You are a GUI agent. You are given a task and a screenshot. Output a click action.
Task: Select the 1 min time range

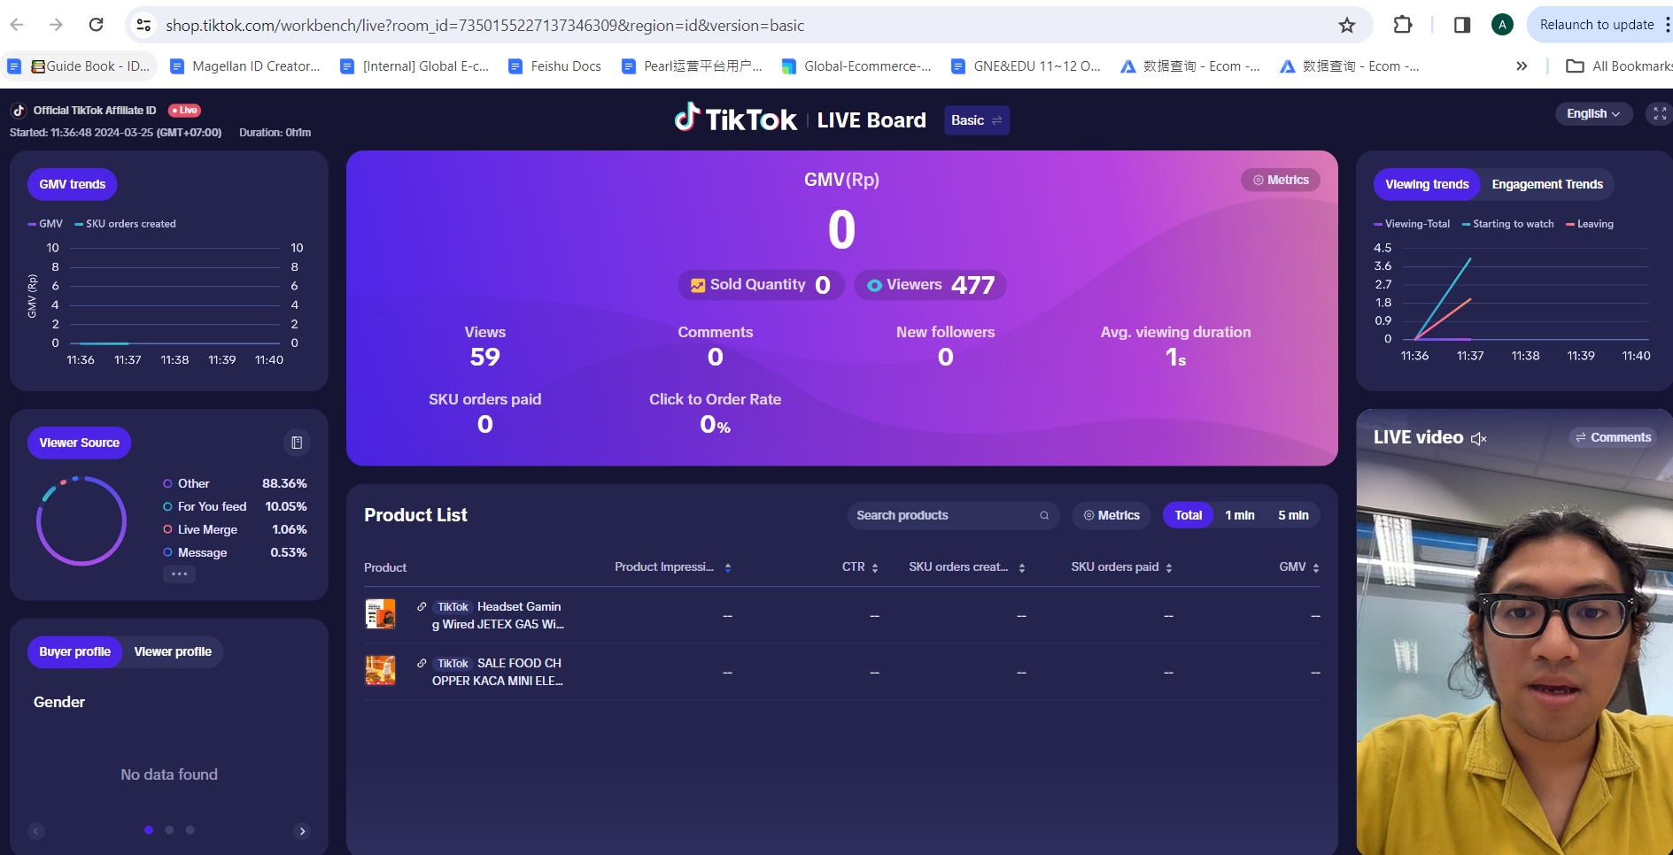(x=1239, y=515)
